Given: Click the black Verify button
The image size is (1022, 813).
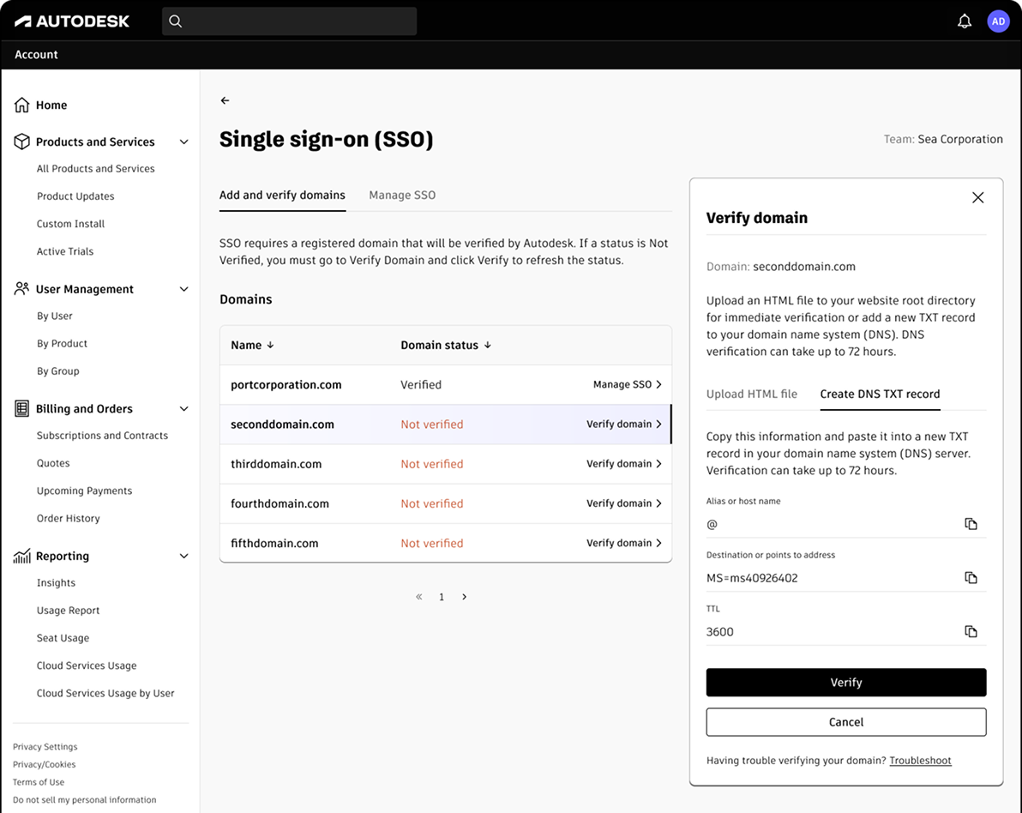Looking at the screenshot, I should point(846,682).
